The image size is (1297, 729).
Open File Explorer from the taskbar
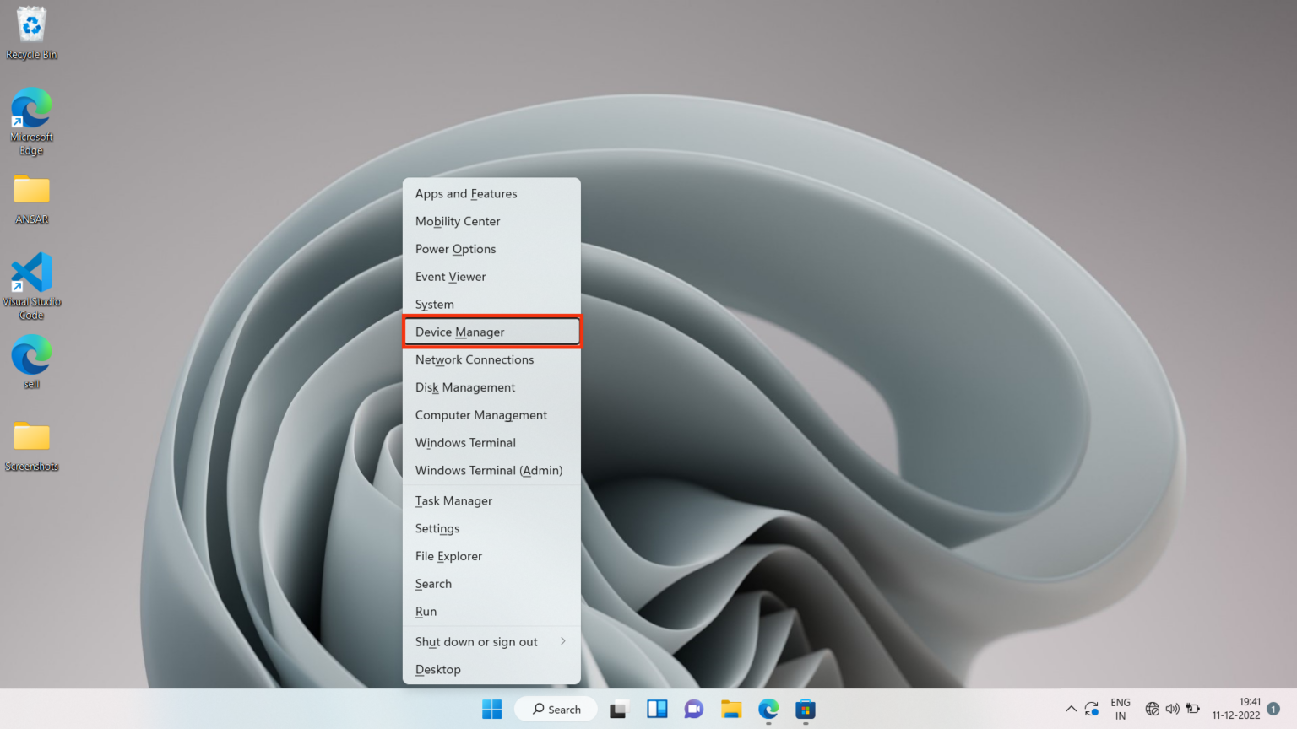pos(730,710)
